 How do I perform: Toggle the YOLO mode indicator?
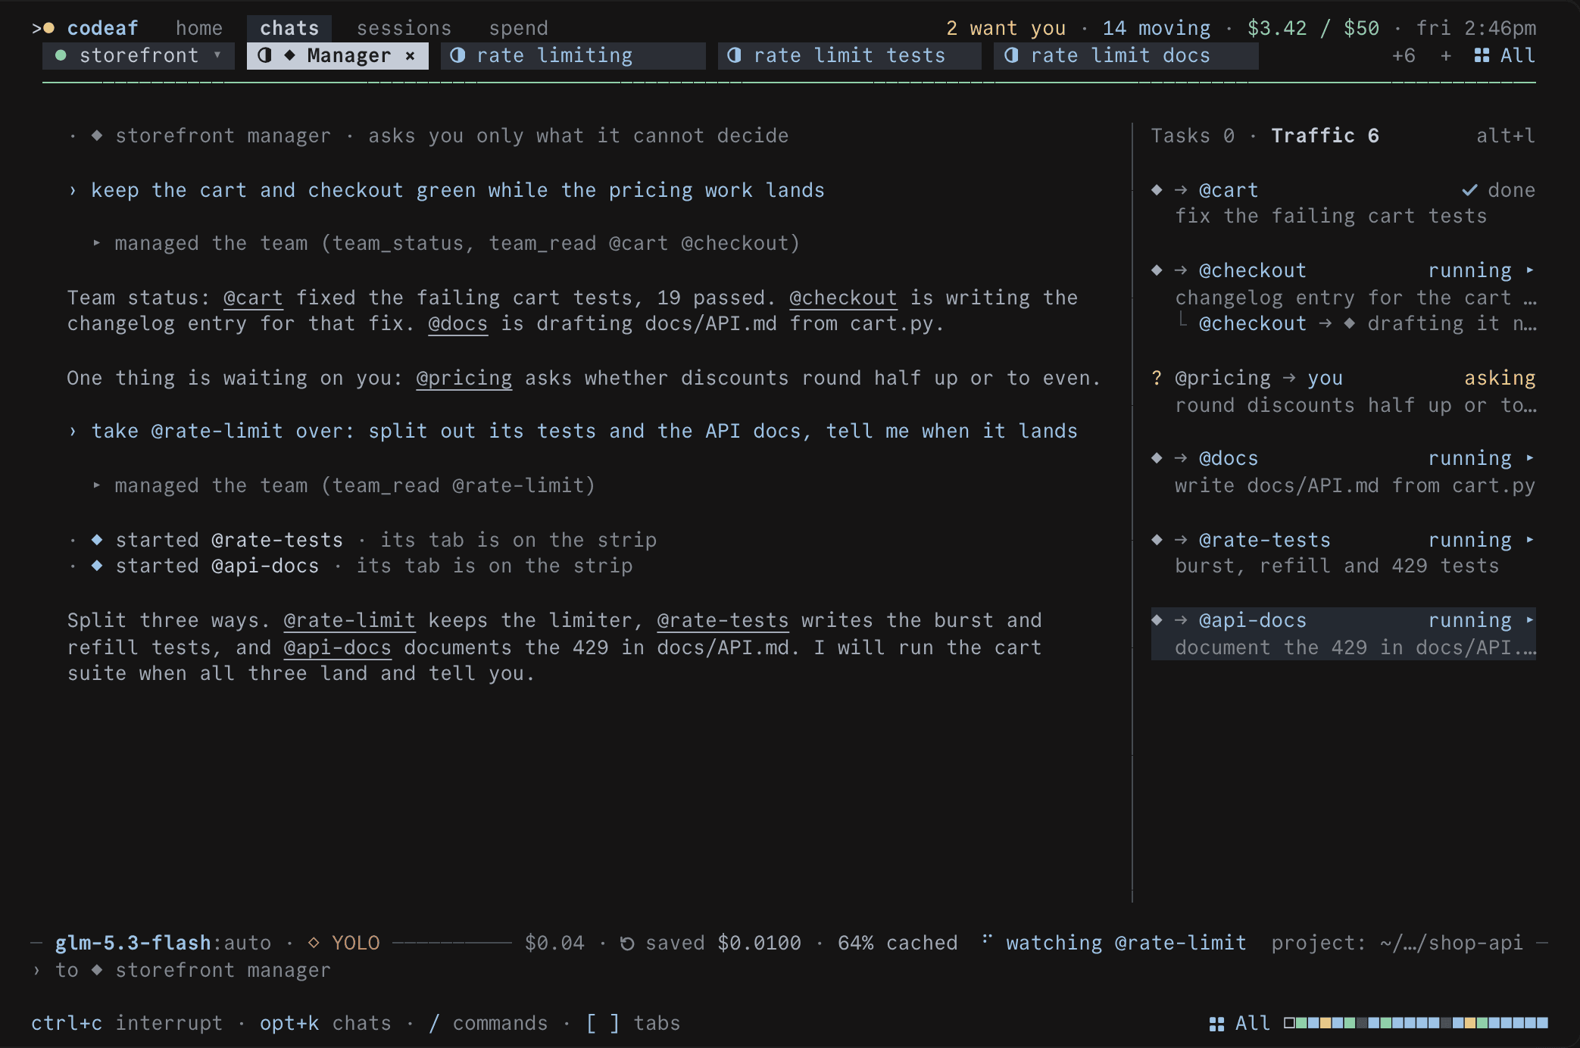tap(344, 943)
